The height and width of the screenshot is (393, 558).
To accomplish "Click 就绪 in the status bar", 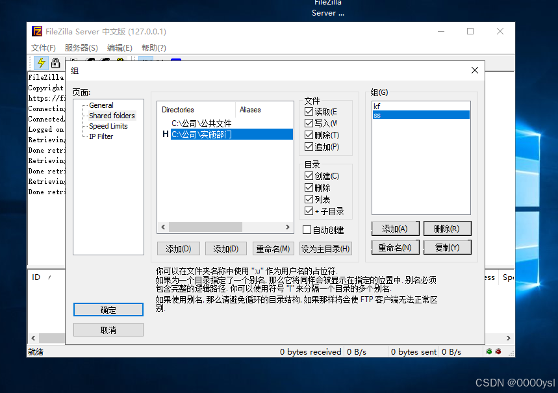I will [x=36, y=352].
